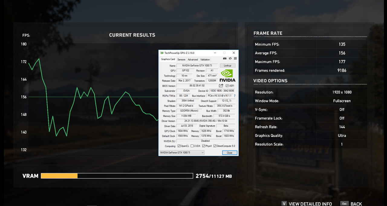Click the GPU-Z refresh icon
Viewport: 387px width, 206px height.
230,58
